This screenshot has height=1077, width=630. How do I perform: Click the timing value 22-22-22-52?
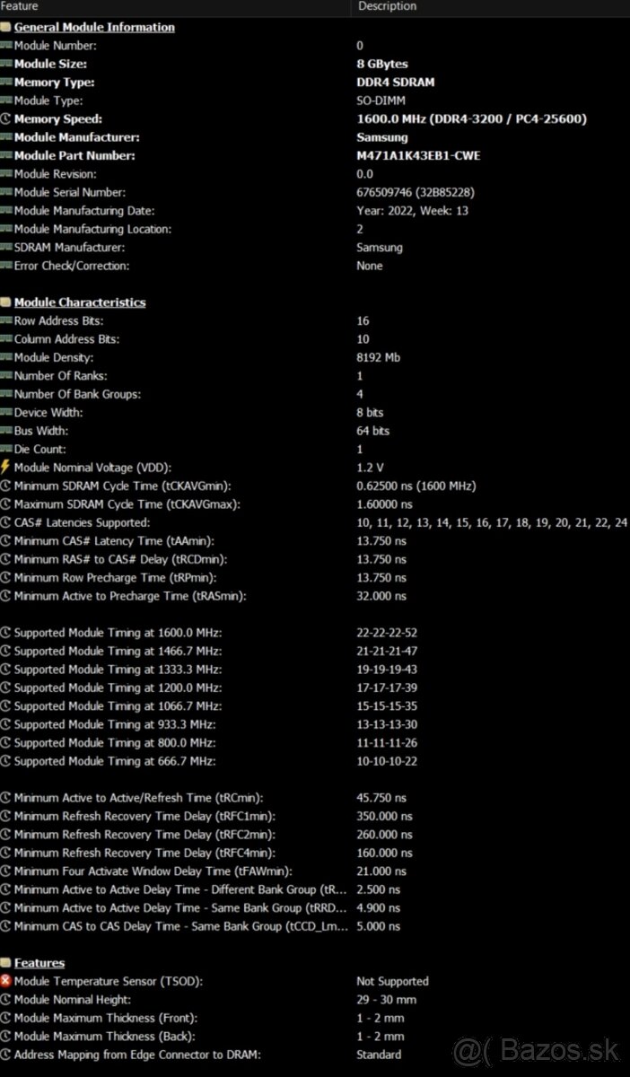[x=387, y=633]
